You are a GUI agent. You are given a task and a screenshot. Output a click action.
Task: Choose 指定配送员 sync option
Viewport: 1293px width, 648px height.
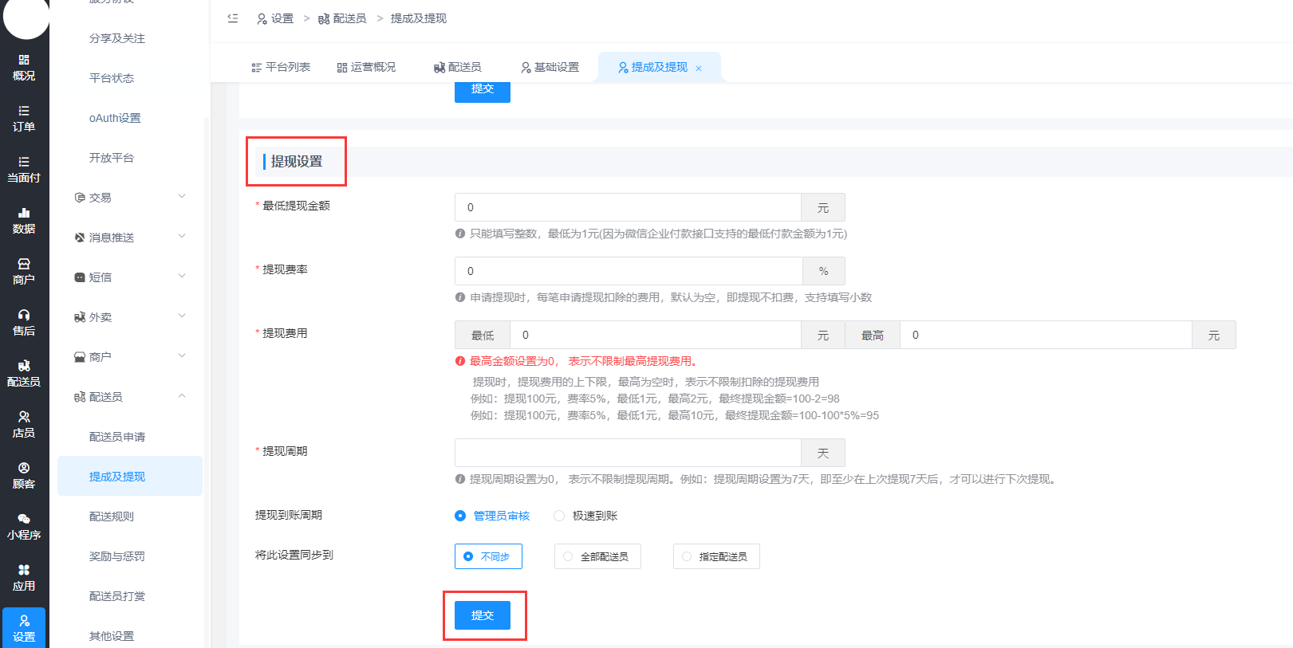coord(716,556)
